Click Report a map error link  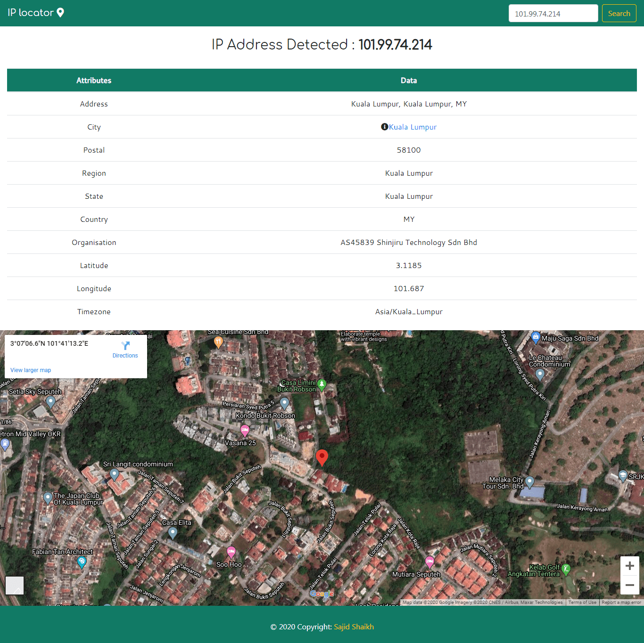621,602
